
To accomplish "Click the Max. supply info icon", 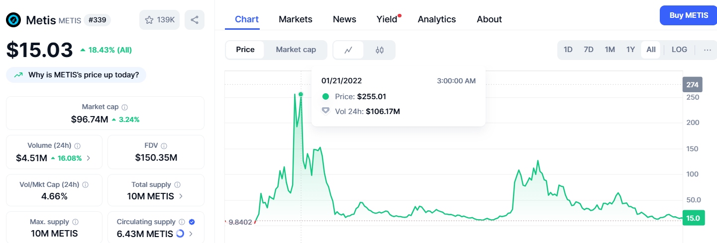I will click(x=75, y=222).
